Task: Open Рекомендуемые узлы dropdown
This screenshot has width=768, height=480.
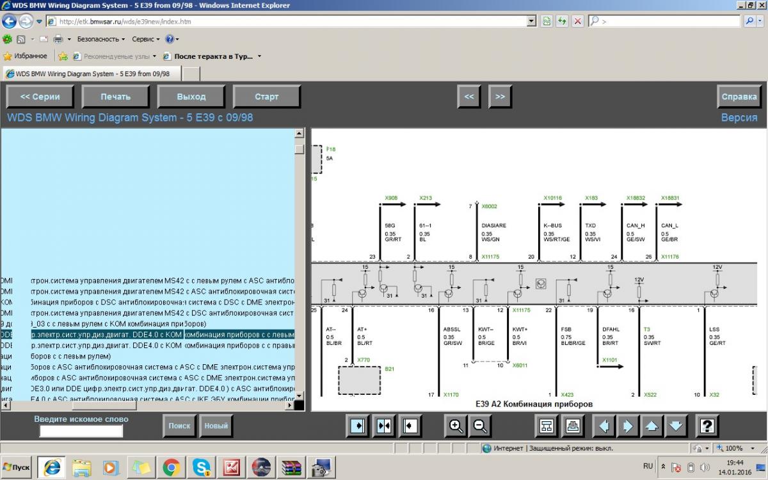Action: click(x=113, y=56)
